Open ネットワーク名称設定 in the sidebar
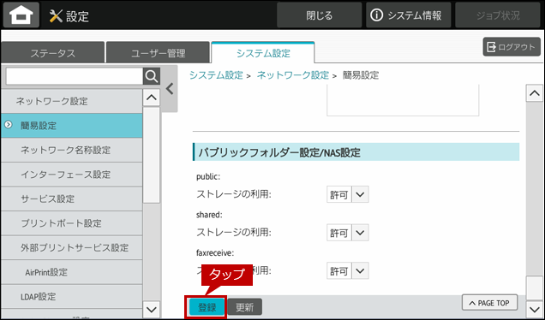 72,150
